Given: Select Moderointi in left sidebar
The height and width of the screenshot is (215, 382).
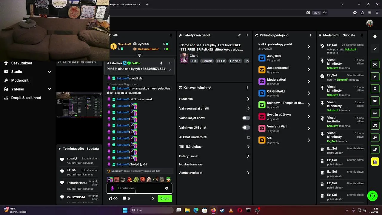Looking at the screenshot, I should (x=20, y=80).
